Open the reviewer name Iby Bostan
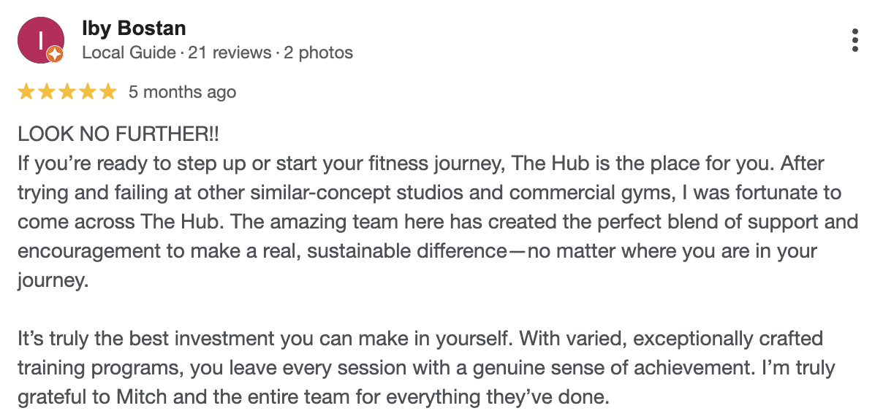 134,28
